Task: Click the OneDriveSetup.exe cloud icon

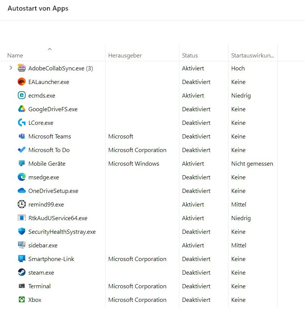Action: click(22, 191)
